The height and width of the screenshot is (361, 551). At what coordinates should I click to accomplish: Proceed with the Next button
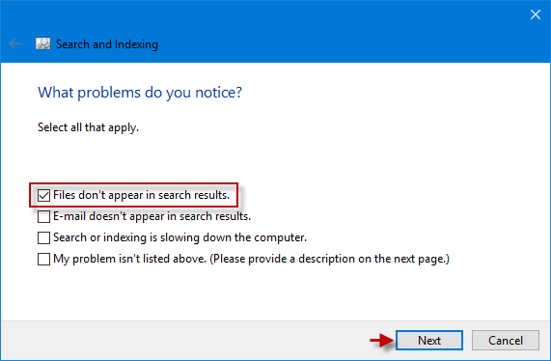pos(429,341)
